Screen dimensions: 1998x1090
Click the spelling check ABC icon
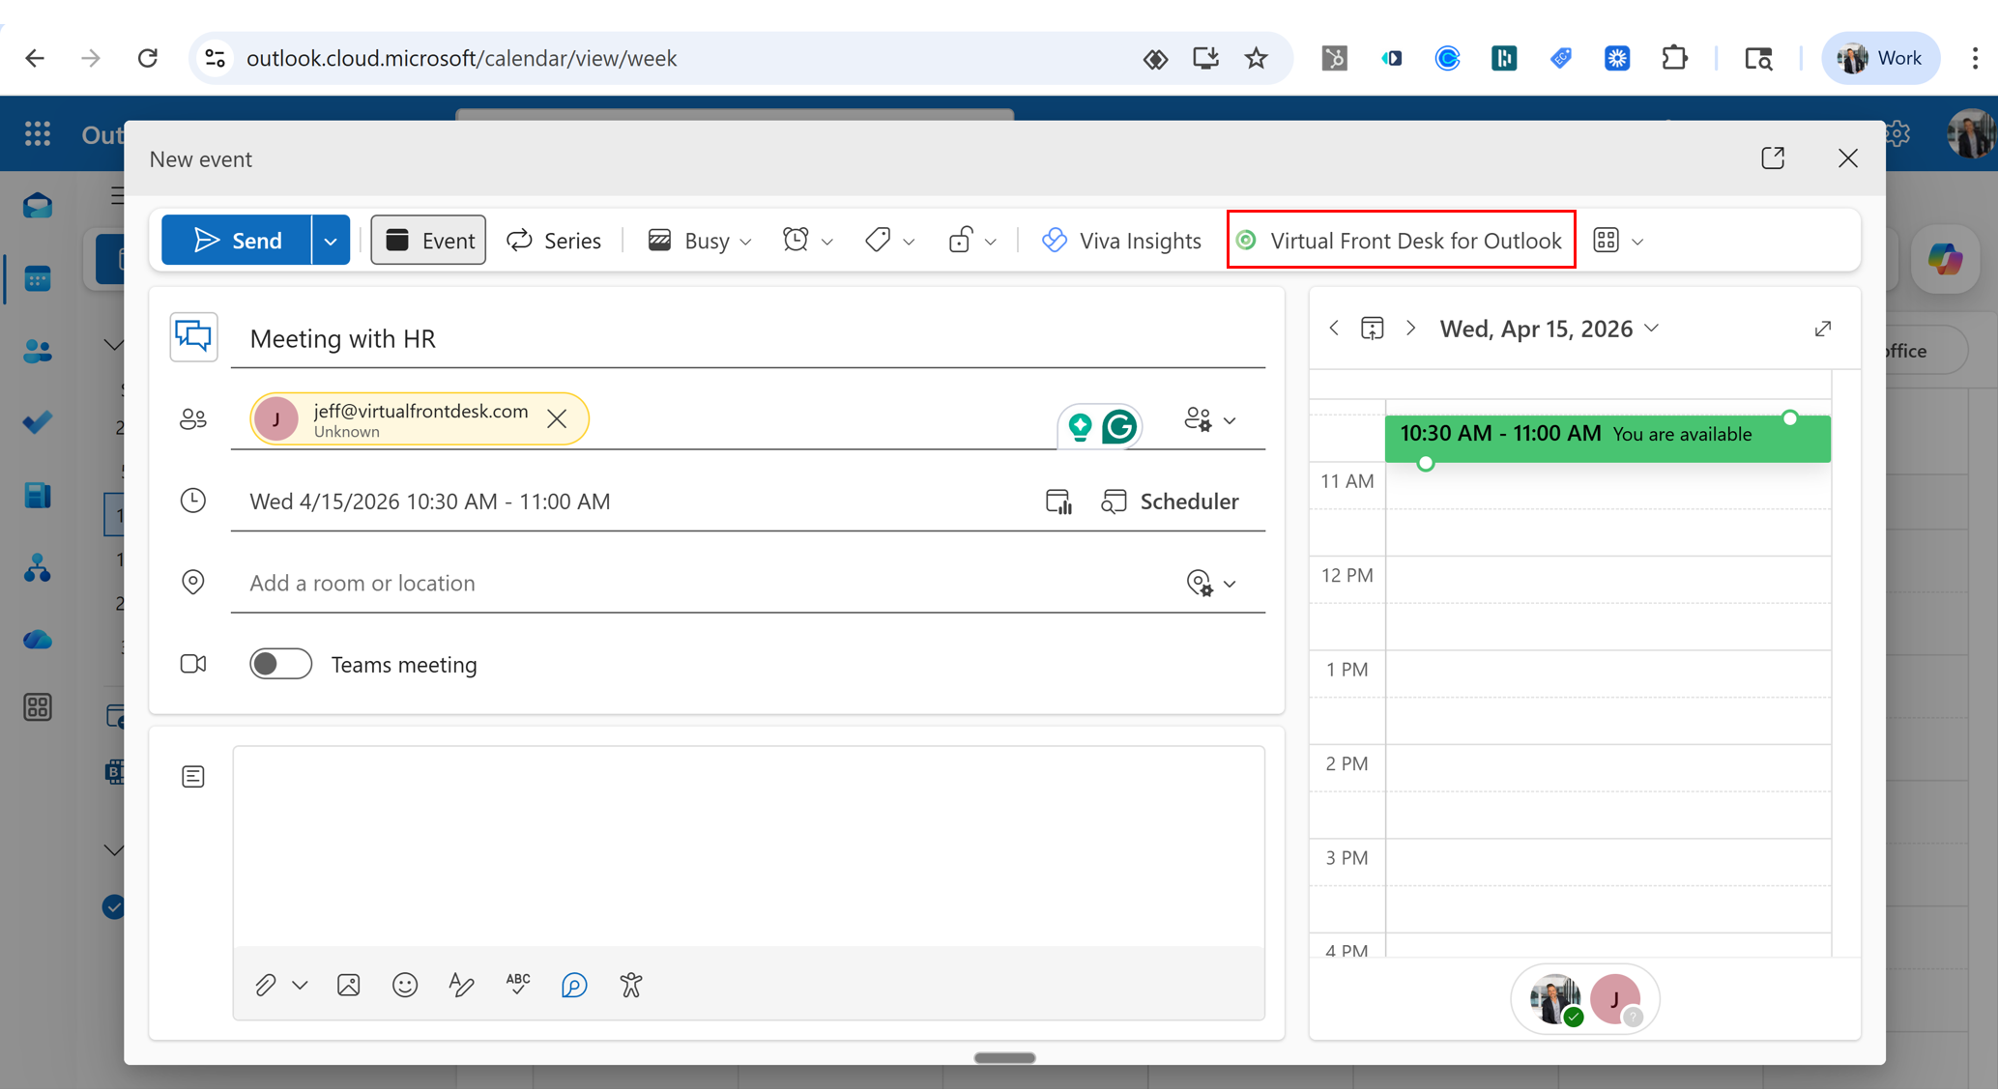point(518,985)
